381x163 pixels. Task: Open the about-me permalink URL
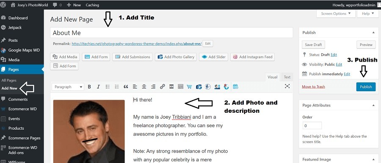[x=137, y=44]
